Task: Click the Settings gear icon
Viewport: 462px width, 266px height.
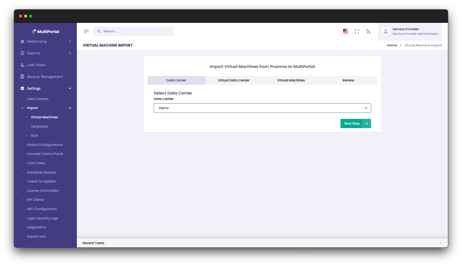Action: pyautogui.click(x=22, y=88)
